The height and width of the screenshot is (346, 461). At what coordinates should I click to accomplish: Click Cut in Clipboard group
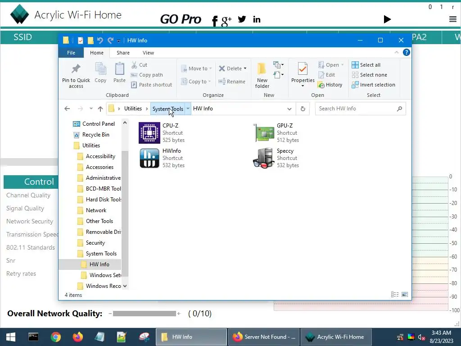click(x=140, y=65)
